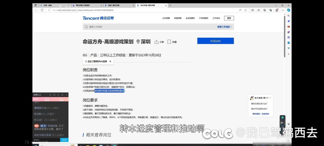The width and height of the screenshot is (324, 146).
Task: Close the 腾讯招聘_百度搜索 tab
Action: (101, 5)
